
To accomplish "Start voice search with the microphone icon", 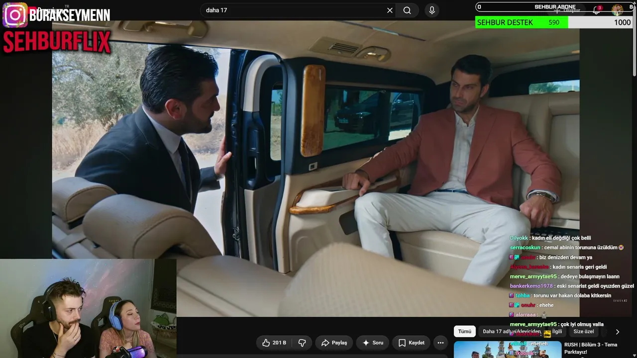I will click(x=431, y=10).
